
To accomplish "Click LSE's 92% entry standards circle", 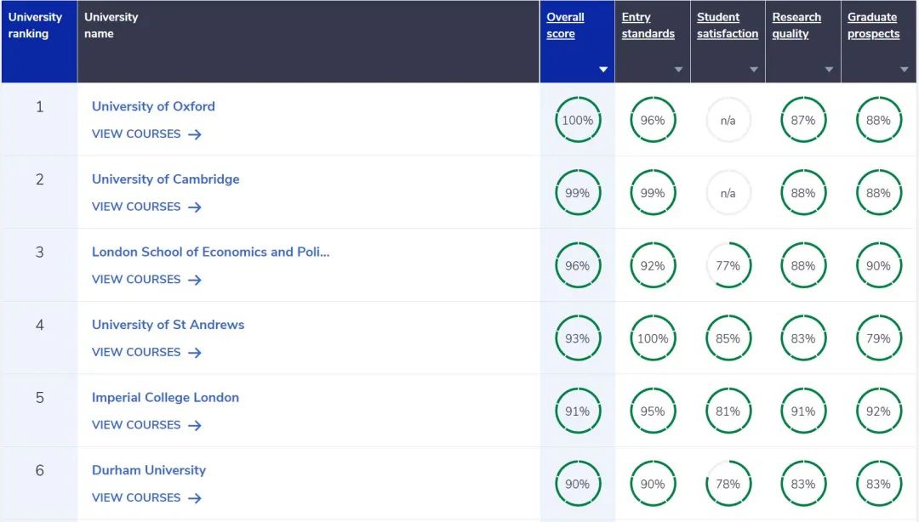I will point(653,265).
